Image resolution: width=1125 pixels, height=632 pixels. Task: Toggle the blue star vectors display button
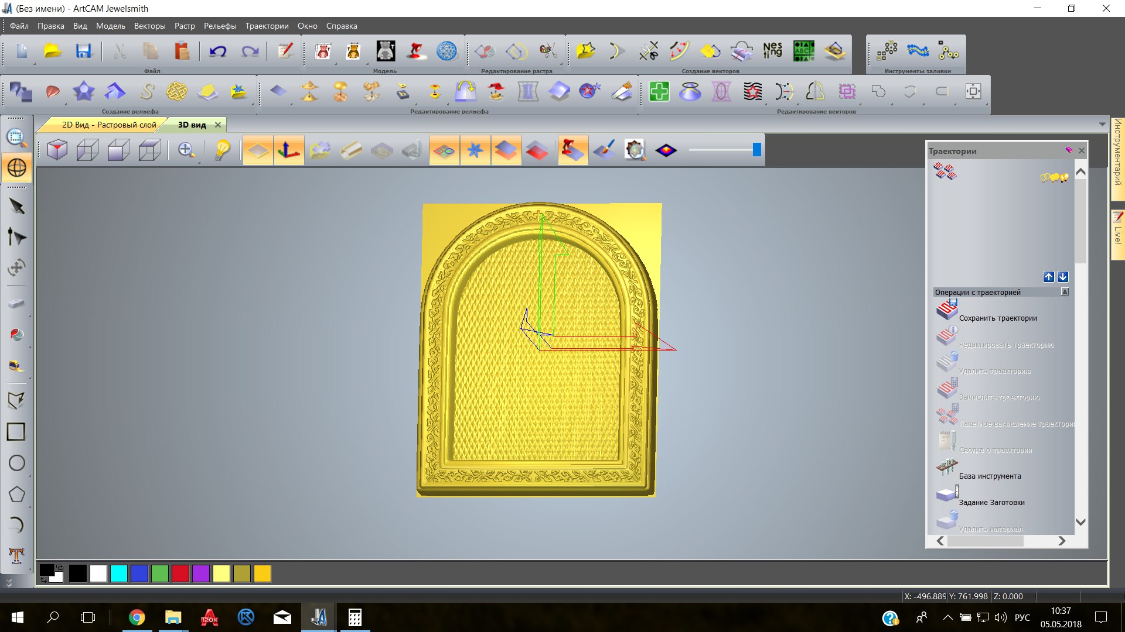[475, 150]
